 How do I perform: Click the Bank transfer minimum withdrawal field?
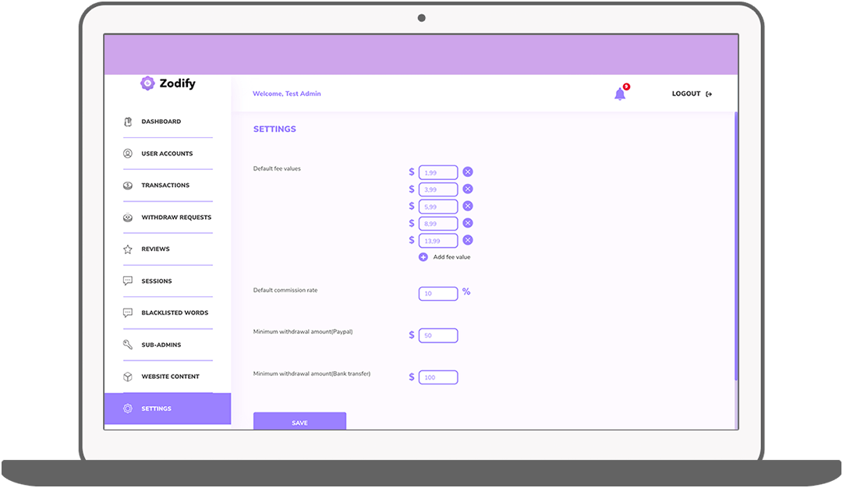(x=438, y=377)
